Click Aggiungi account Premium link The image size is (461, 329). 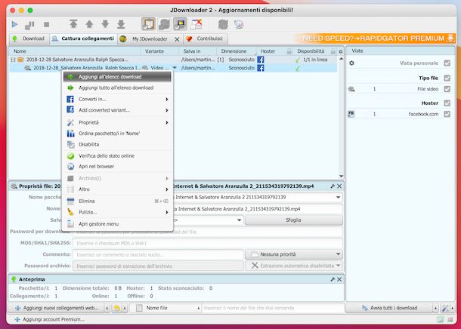coord(49,319)
